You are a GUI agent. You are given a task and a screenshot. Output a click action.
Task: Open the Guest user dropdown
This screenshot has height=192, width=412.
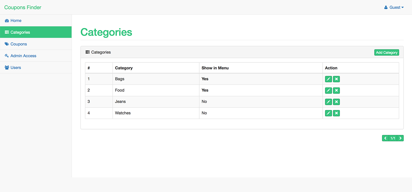(x=394, y=7)
